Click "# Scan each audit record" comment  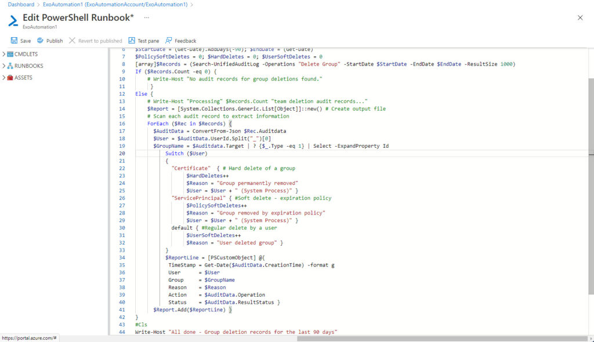coord(218,117)
